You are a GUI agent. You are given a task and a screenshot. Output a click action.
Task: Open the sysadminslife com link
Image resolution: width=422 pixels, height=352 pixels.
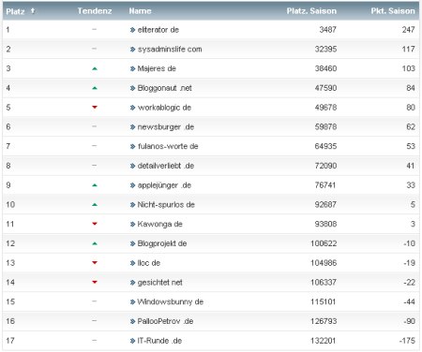(170, 49)
